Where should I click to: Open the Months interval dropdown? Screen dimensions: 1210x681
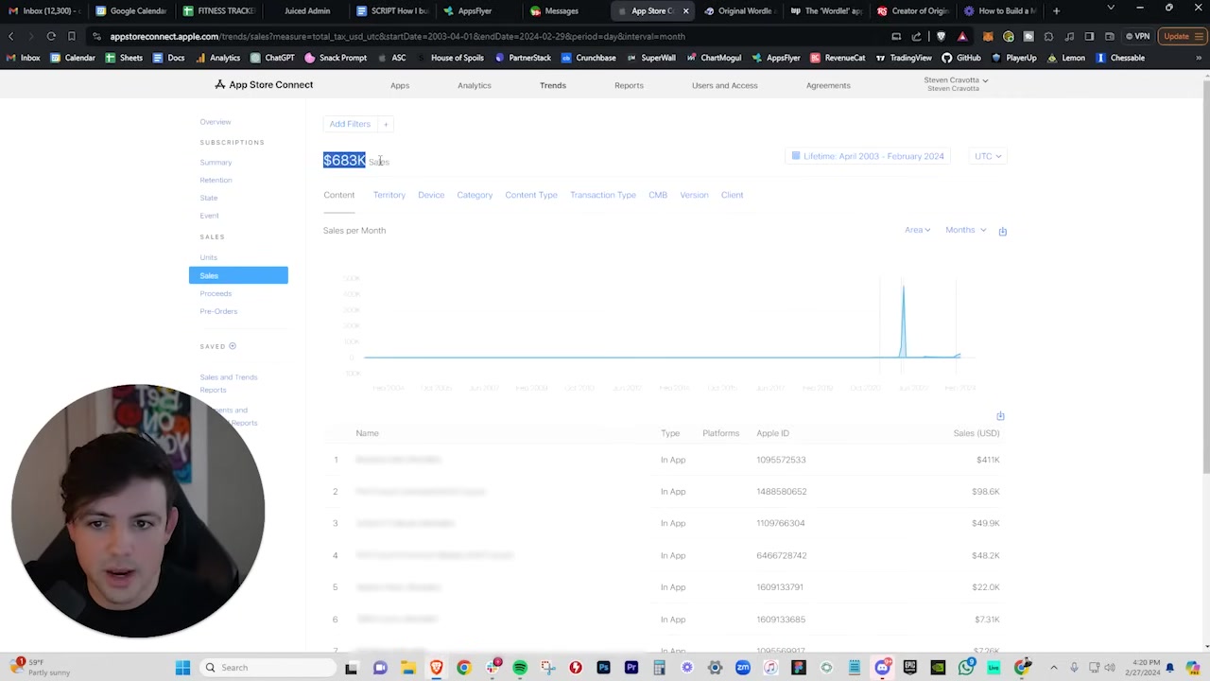click(x=965, y=230)
